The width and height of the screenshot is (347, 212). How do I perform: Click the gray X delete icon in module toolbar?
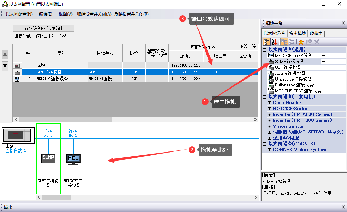(317, 42)
